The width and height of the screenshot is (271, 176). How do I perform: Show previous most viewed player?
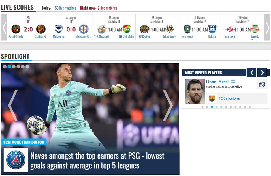pyautogui.click(x=252, y=72)
